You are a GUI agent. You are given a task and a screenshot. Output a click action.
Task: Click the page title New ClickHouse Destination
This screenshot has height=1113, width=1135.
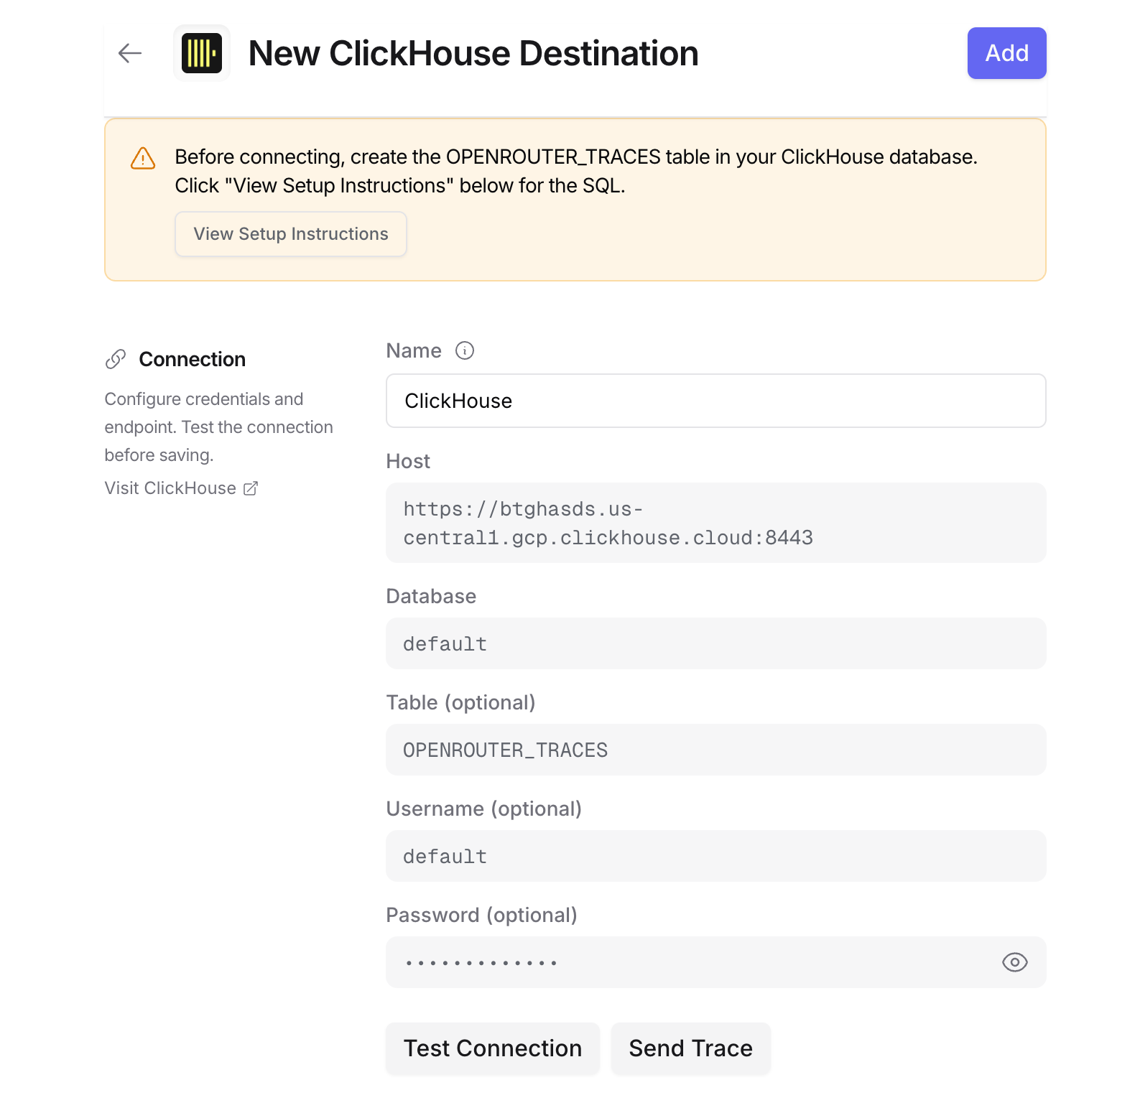tap(473, 53)
